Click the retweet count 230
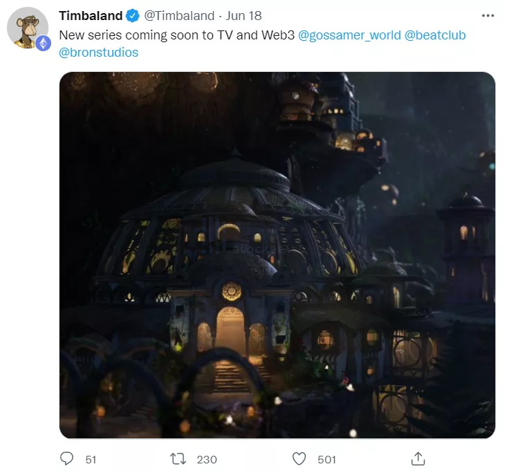This screenshot has width=505, height=471. [207, 459]
